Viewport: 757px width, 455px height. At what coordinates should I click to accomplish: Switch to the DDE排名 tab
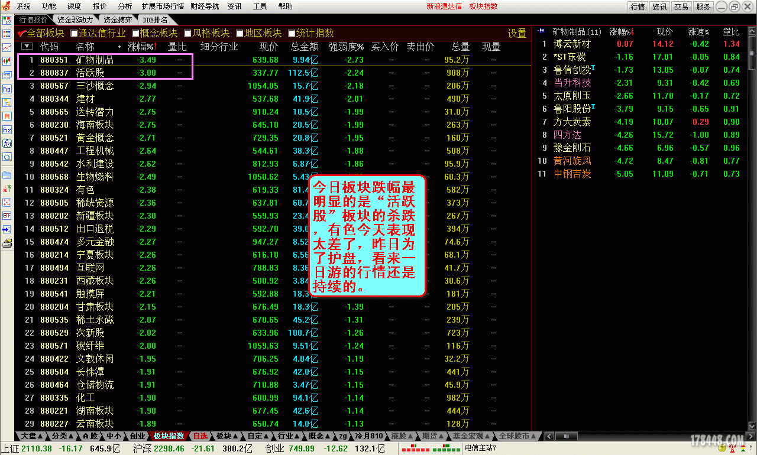tap(156, 19)
